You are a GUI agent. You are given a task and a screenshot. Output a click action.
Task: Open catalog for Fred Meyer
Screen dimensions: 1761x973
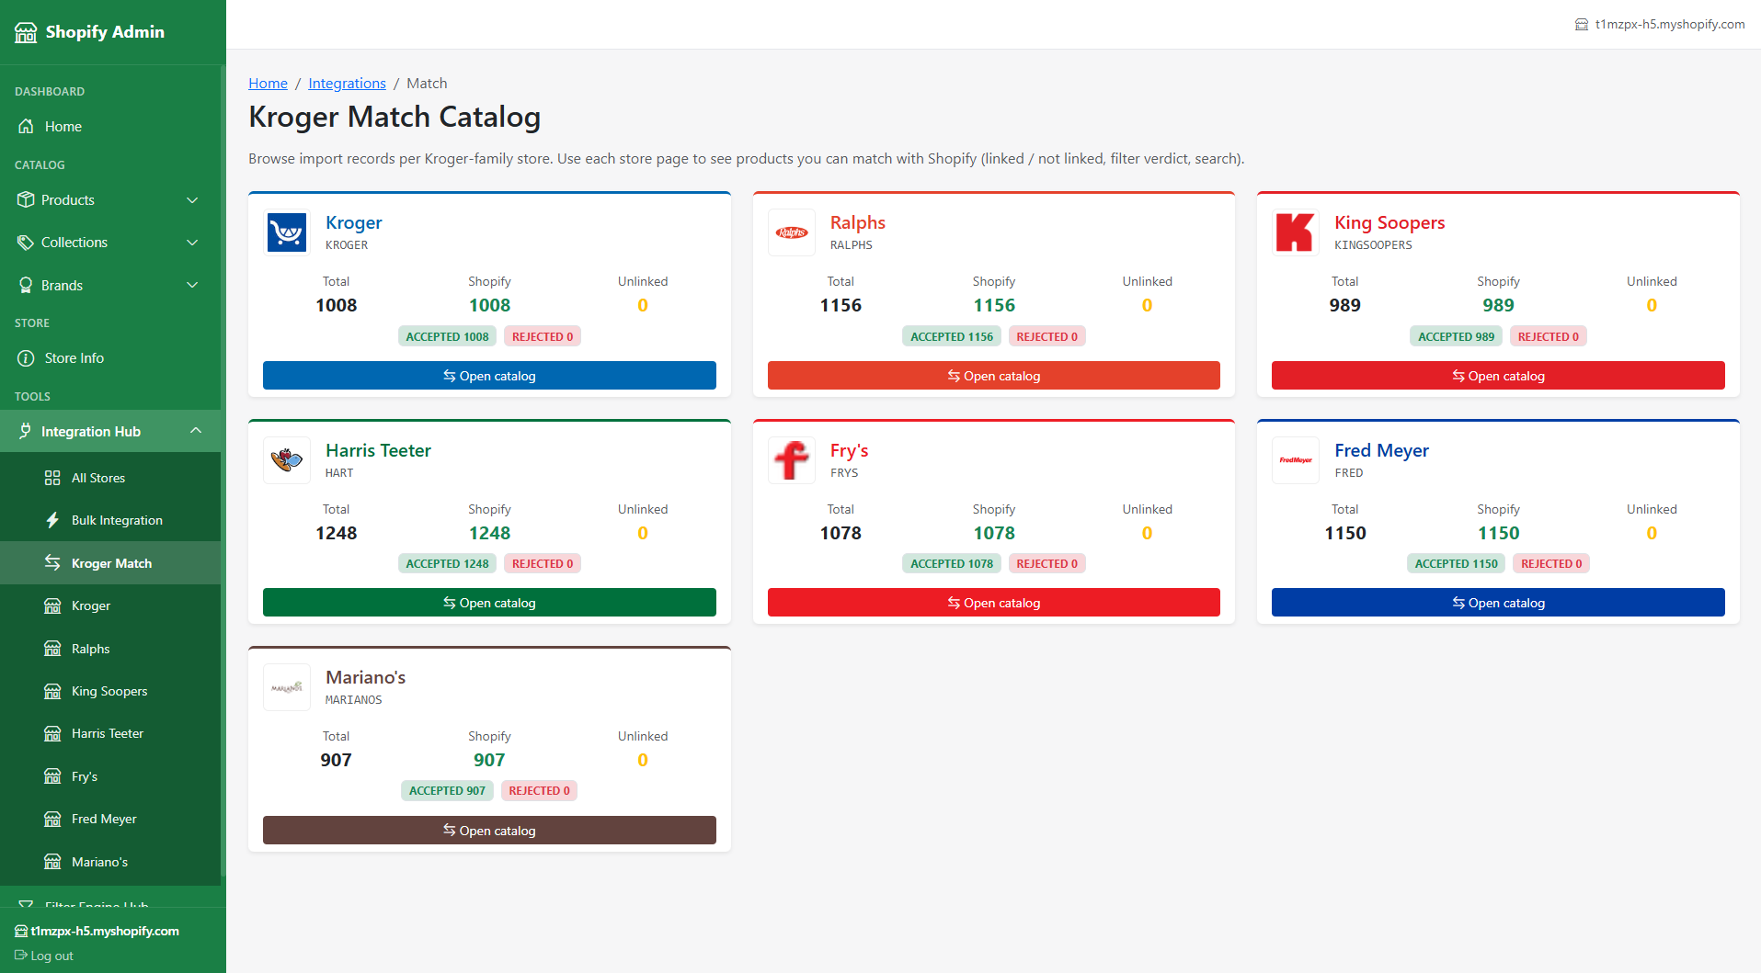pos(1498,603)
